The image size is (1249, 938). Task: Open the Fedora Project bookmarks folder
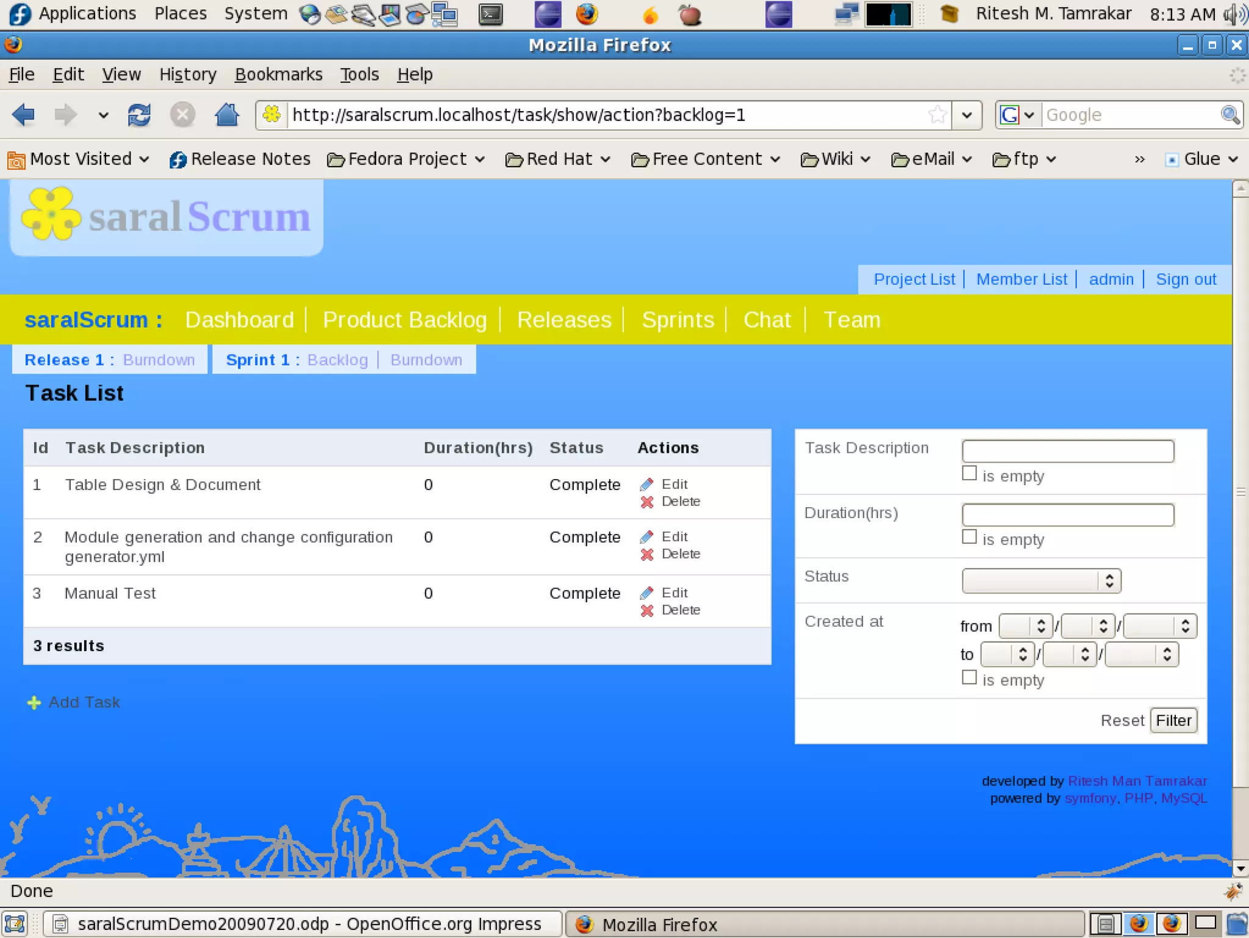pos(406,159)
